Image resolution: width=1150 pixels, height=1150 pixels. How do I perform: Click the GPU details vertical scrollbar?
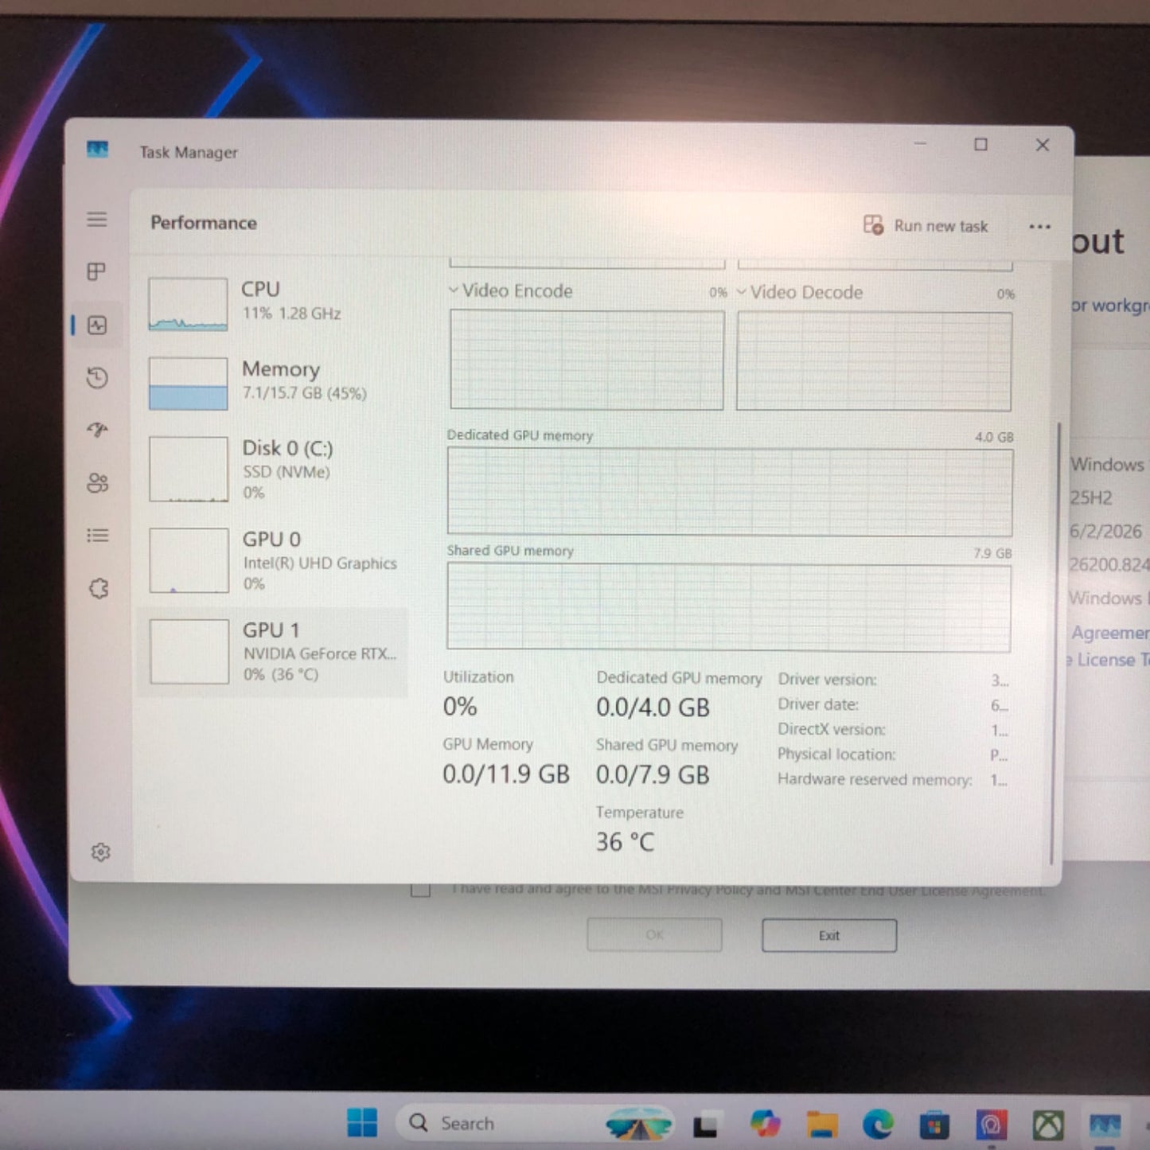coord(1057,641)
